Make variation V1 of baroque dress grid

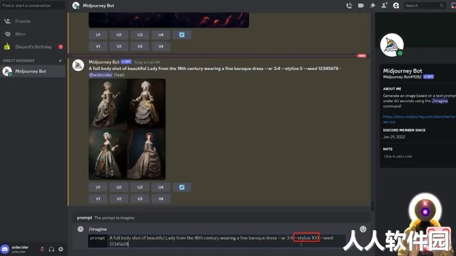[98, 199]
